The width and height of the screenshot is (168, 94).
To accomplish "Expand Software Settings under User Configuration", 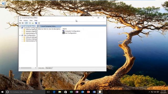I will click(22, 37).
